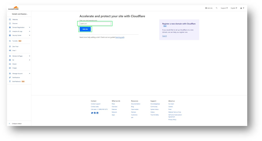Image resolution: width=262 pixels, height=141 pixels.
Task: Click the Manage Account gear icon
Action: [x=10, y=74]
